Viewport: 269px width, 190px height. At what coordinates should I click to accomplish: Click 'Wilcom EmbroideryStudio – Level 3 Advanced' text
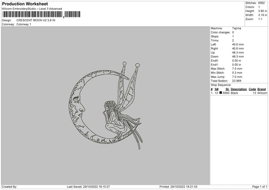point(32,9)
